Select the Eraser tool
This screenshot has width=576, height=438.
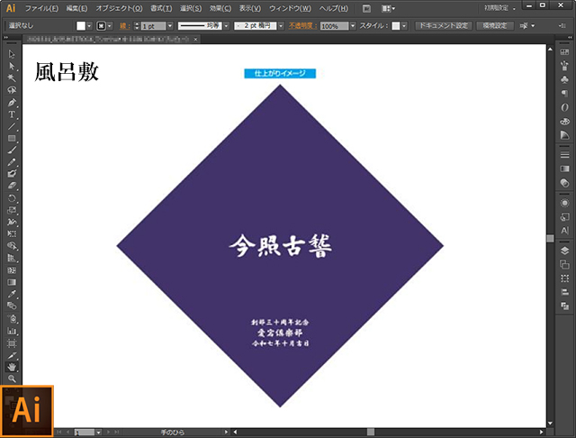pos(12,186)
